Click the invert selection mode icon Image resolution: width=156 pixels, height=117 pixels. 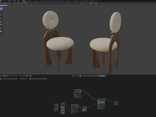click(x=5, y=6)
